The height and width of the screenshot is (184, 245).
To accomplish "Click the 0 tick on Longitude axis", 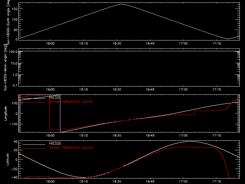I will tap(17, 113).
